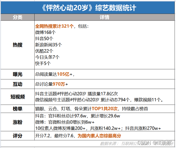This screenshot has width=176, height=148.
Task: Select the line 微博168个
Action: (x=46, y=32)
